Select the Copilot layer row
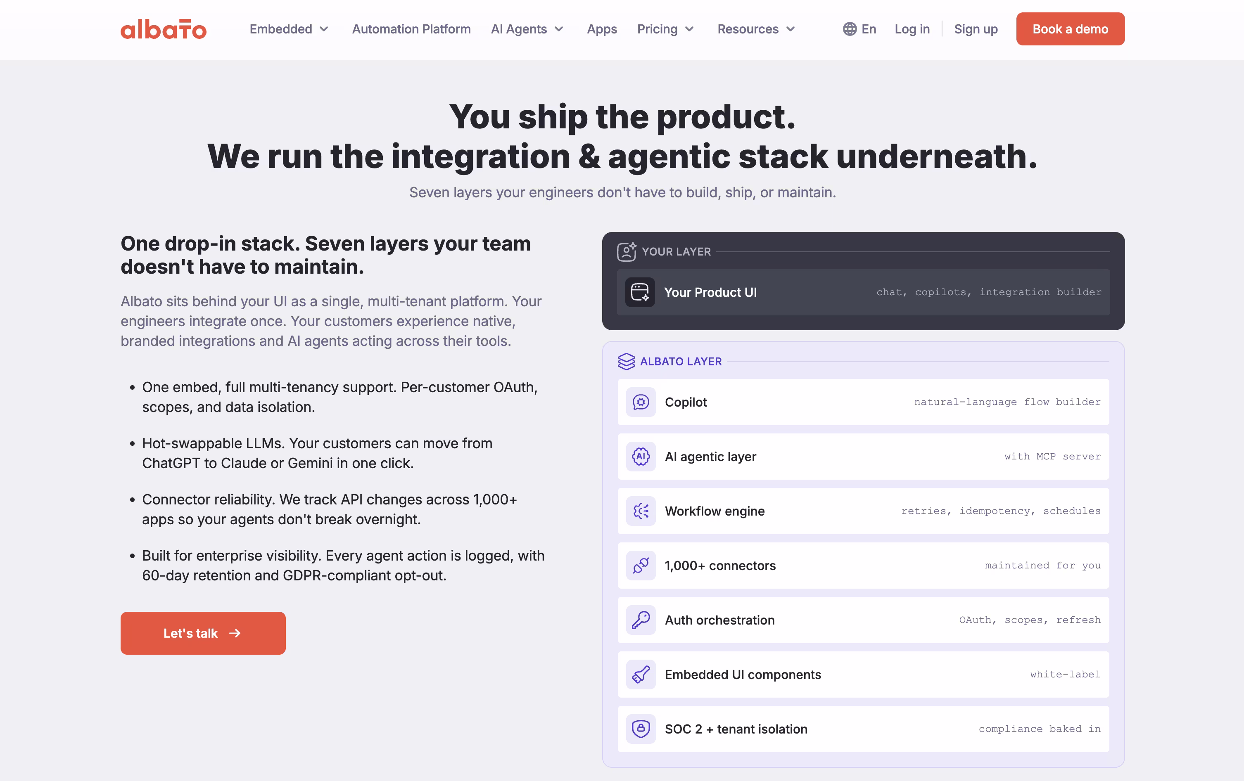This screenshot has height=781, width=1244. coord(863,402)
